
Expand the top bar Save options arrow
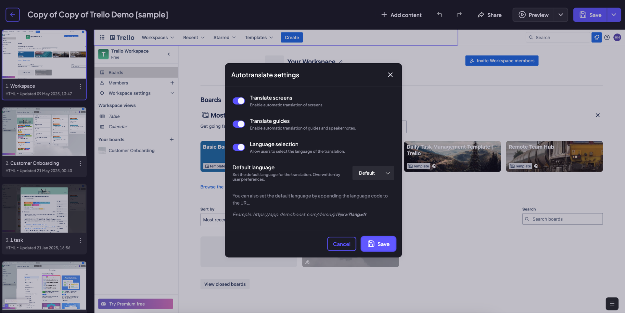point(614,15)
